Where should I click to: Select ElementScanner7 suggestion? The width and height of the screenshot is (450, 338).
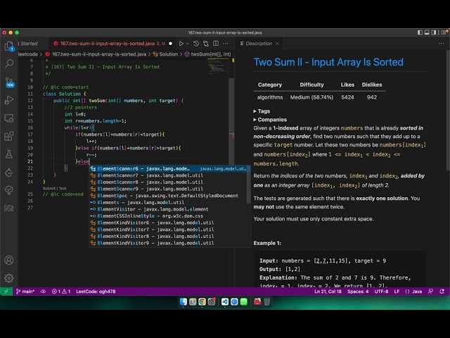[169, 175]
